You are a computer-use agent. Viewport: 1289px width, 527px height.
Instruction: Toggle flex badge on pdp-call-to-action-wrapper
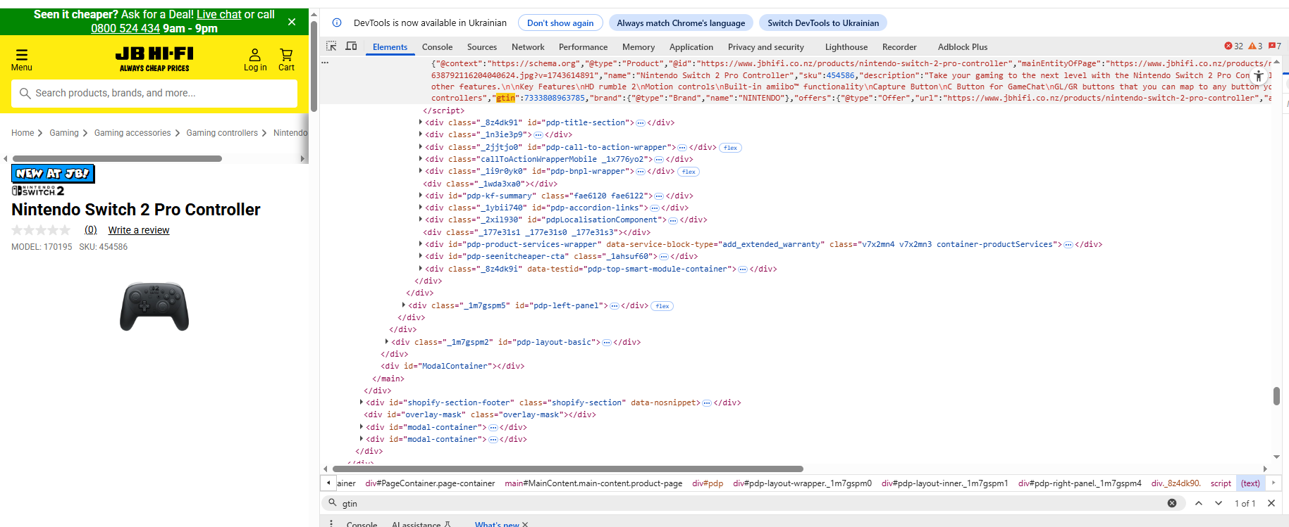731,148
